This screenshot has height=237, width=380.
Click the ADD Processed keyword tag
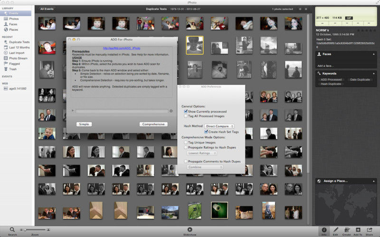[331, 80]
